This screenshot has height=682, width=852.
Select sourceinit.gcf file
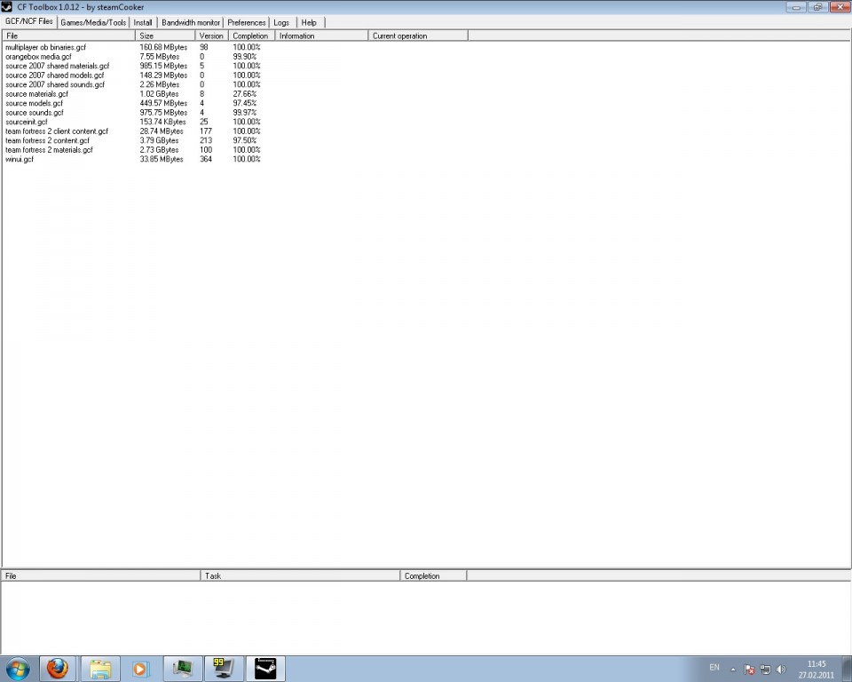tap(26, 122)
